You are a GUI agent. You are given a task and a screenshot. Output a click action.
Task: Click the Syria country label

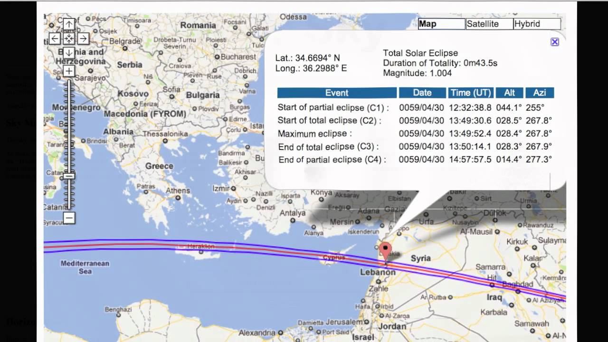420,258
